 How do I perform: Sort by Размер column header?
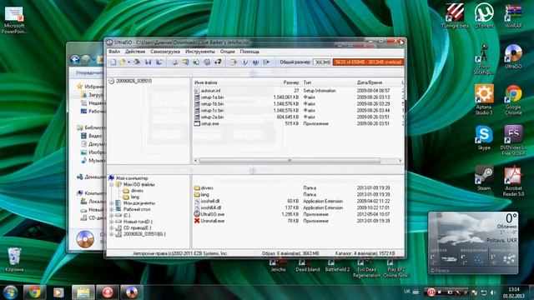coord(291,82)
